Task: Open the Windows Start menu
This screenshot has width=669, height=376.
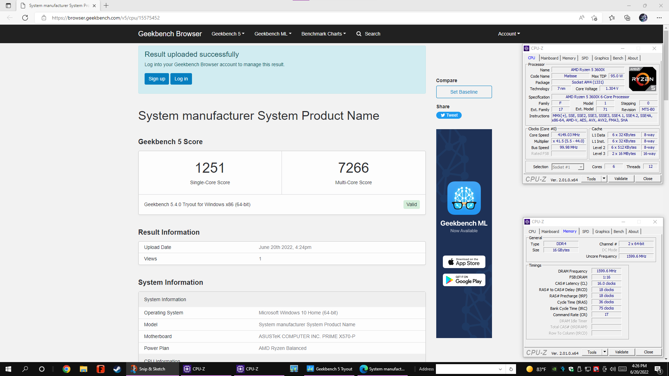Action: point(8,369)
